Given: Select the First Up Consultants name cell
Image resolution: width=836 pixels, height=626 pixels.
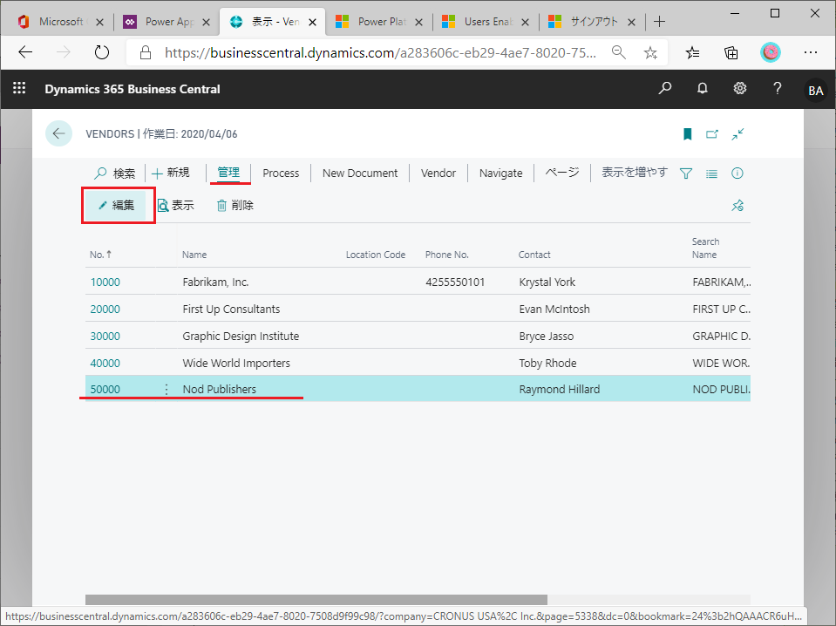Looking at the screenshot, I should click(x=231, y=310).
